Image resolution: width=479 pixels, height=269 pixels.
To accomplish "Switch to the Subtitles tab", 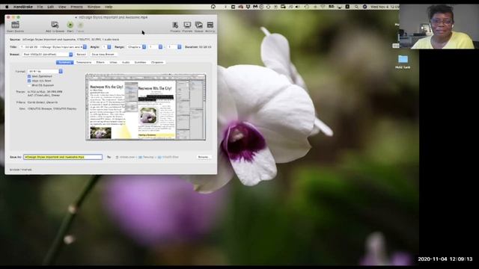I will [140, 62].
